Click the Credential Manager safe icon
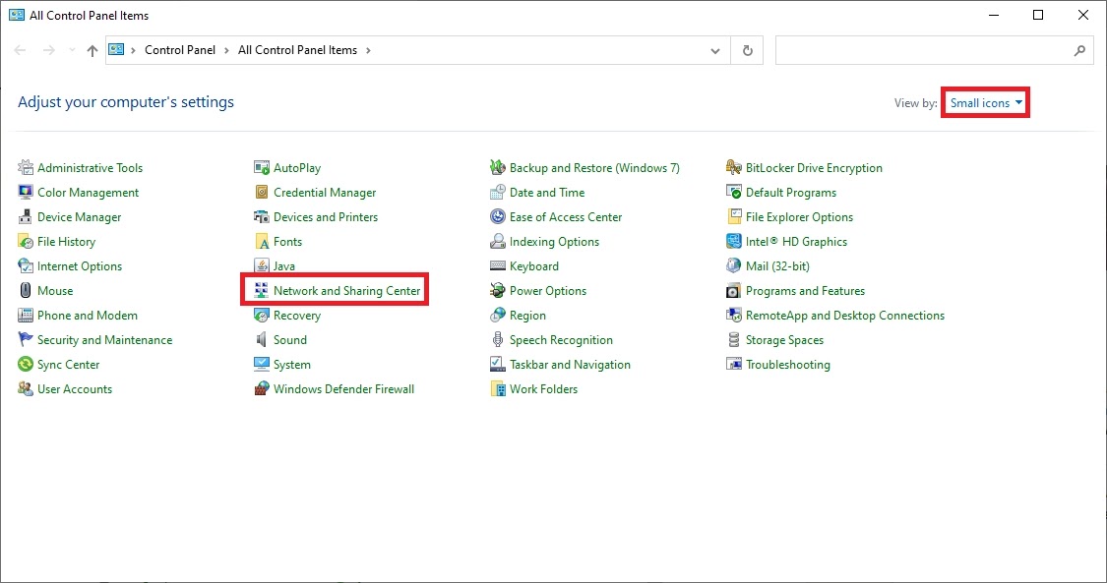Image resolution: width=1107 pixels, height=583 pixels. click(x=262, y=193)
